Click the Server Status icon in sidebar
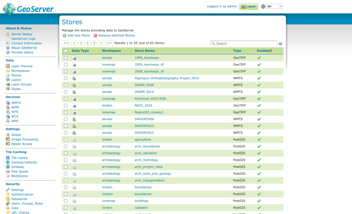Viewport: 352px width, 214px height. point(8,34)
